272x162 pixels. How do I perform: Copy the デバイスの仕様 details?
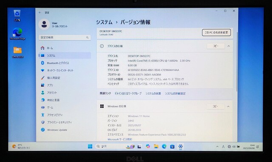coord(215,46)
